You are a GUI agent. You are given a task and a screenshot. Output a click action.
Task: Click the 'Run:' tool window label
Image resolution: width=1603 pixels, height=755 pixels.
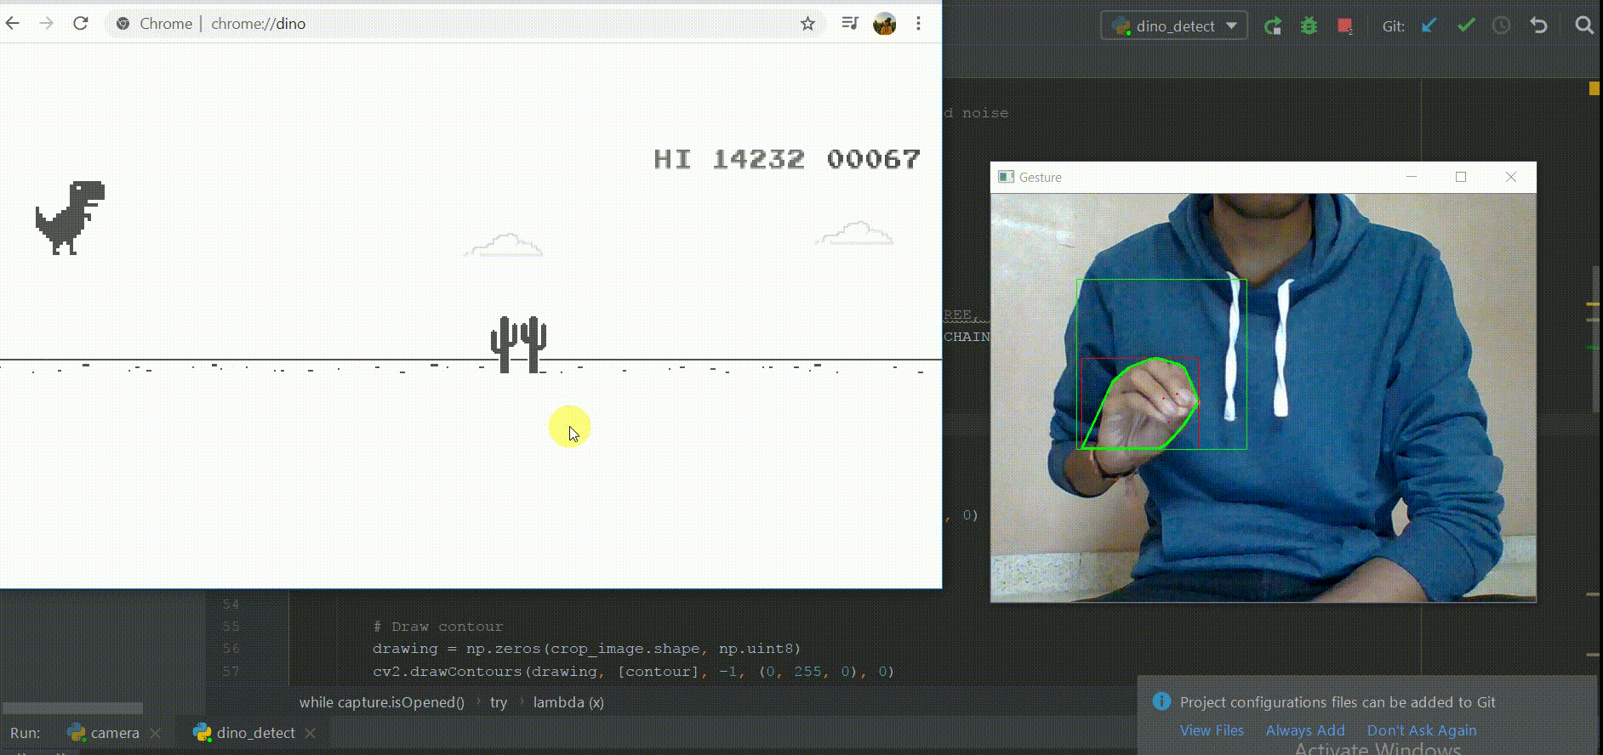point(26,733)
